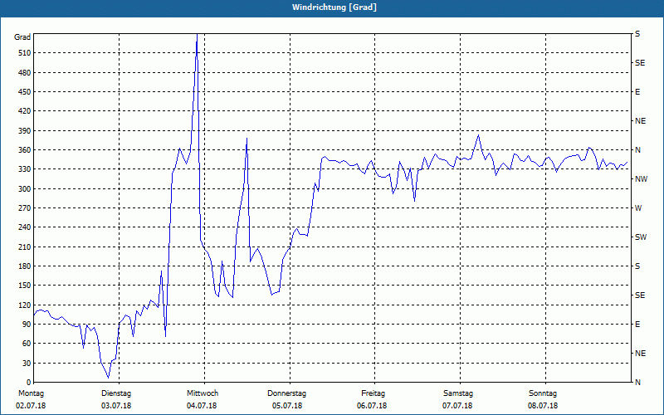Screen dimensions: 664x415
Task: Select the 'Donnerstag' day label
Action: click(x=286, y=393)
